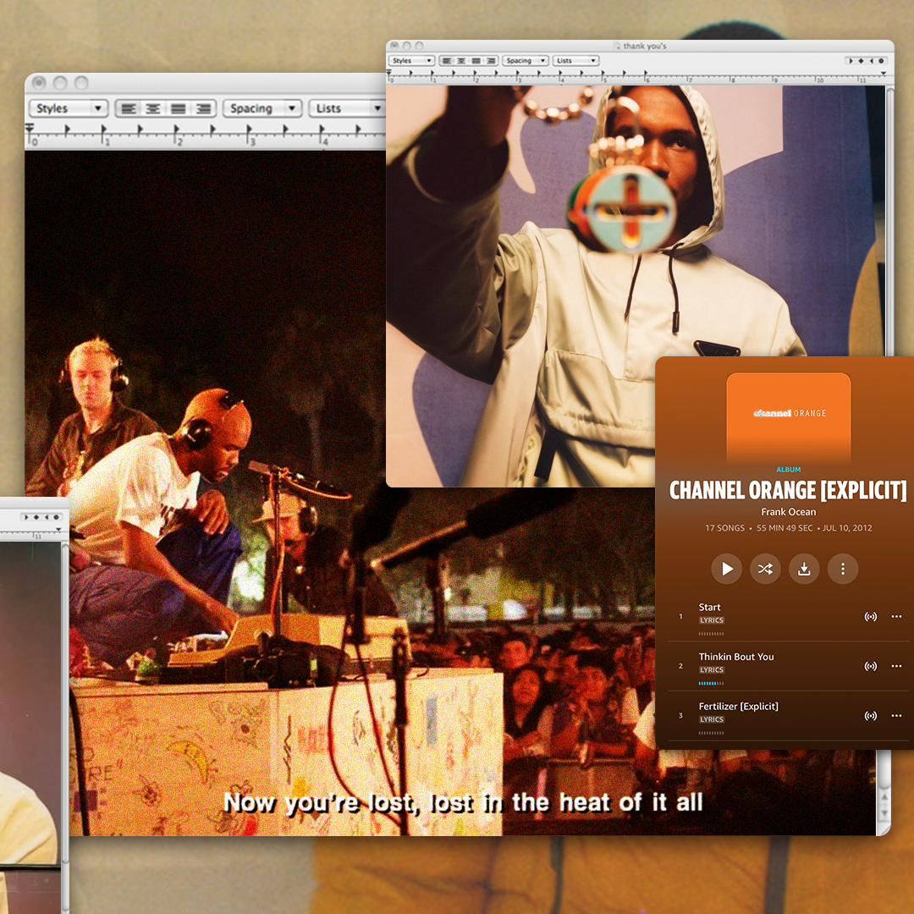Click the popularity bar under Thinkin Bout You

(711, 683)
